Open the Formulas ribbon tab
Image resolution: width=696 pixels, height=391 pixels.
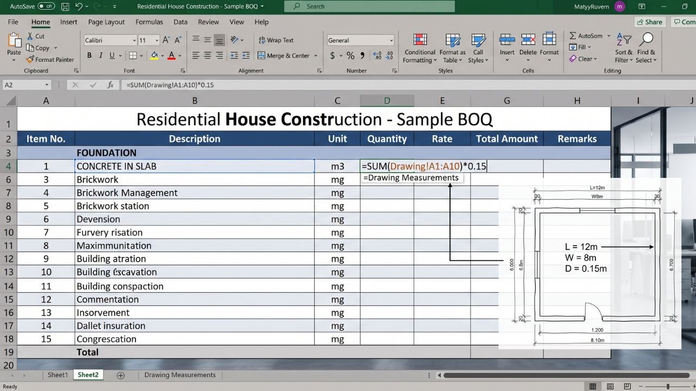[x=149, y=22]
